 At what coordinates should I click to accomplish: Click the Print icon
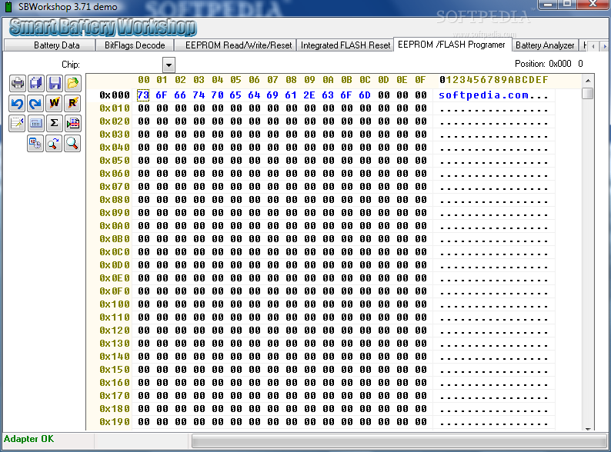point(18,83)
